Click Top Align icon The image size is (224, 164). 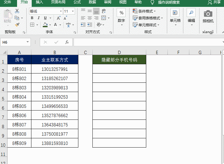coord(83,11)
